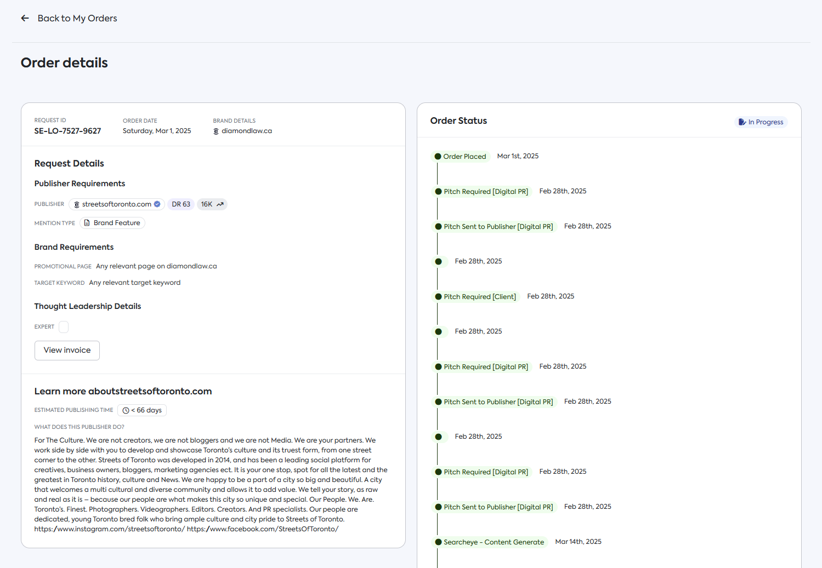Open the Back to My Orders link

(x=77, y=18)
